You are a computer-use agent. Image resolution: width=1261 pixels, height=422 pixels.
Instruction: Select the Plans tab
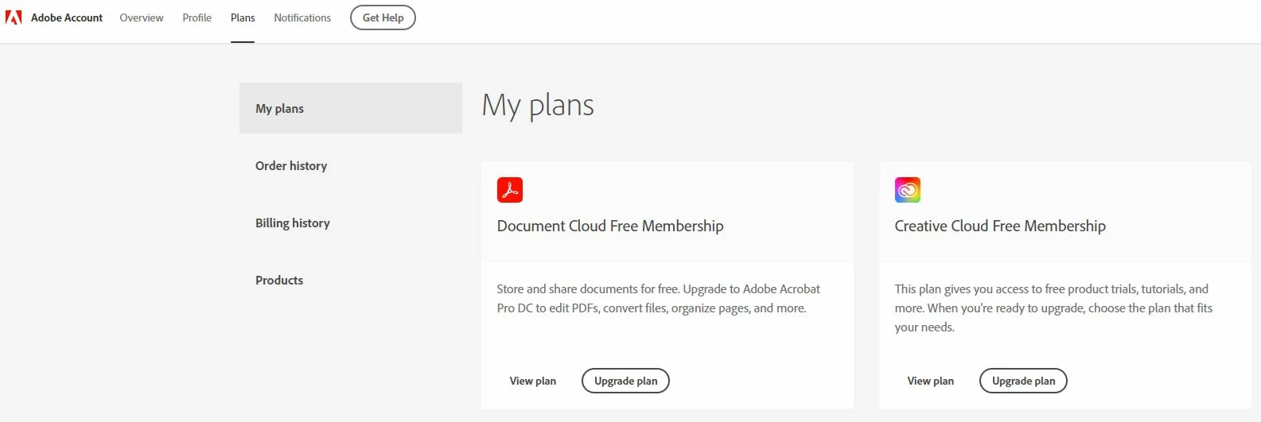tap(243, 17)
